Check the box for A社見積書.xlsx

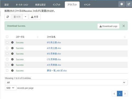click(x=7, y=65)
